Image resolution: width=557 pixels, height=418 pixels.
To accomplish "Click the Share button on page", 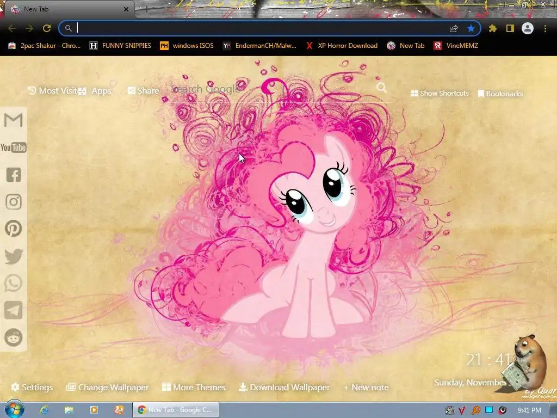I will pyautogui.click(x=144, y=91).
